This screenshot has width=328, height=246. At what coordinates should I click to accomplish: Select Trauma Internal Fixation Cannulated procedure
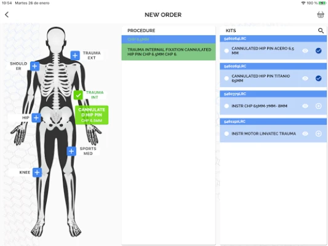point(169,52)
